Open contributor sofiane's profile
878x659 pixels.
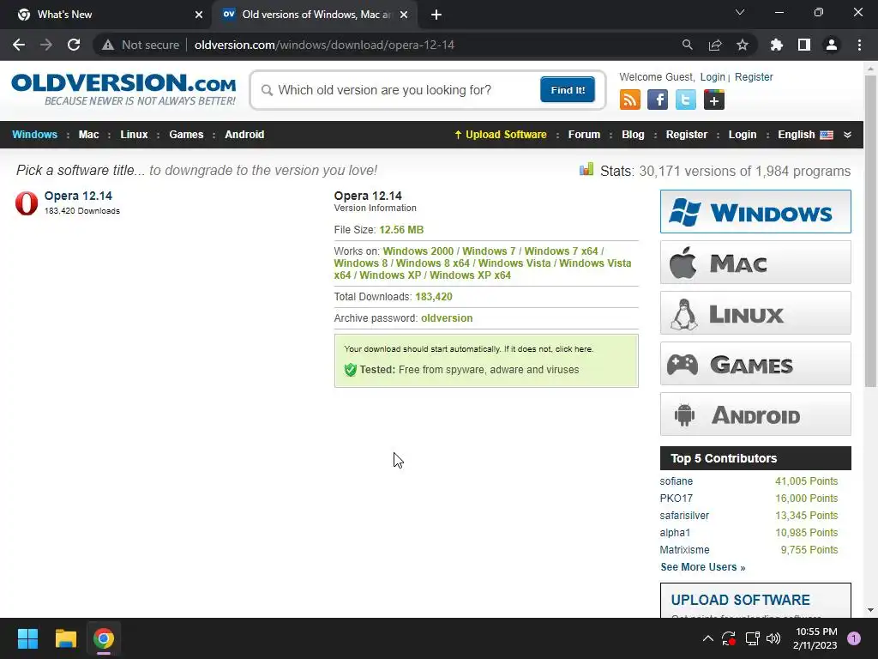676,481
